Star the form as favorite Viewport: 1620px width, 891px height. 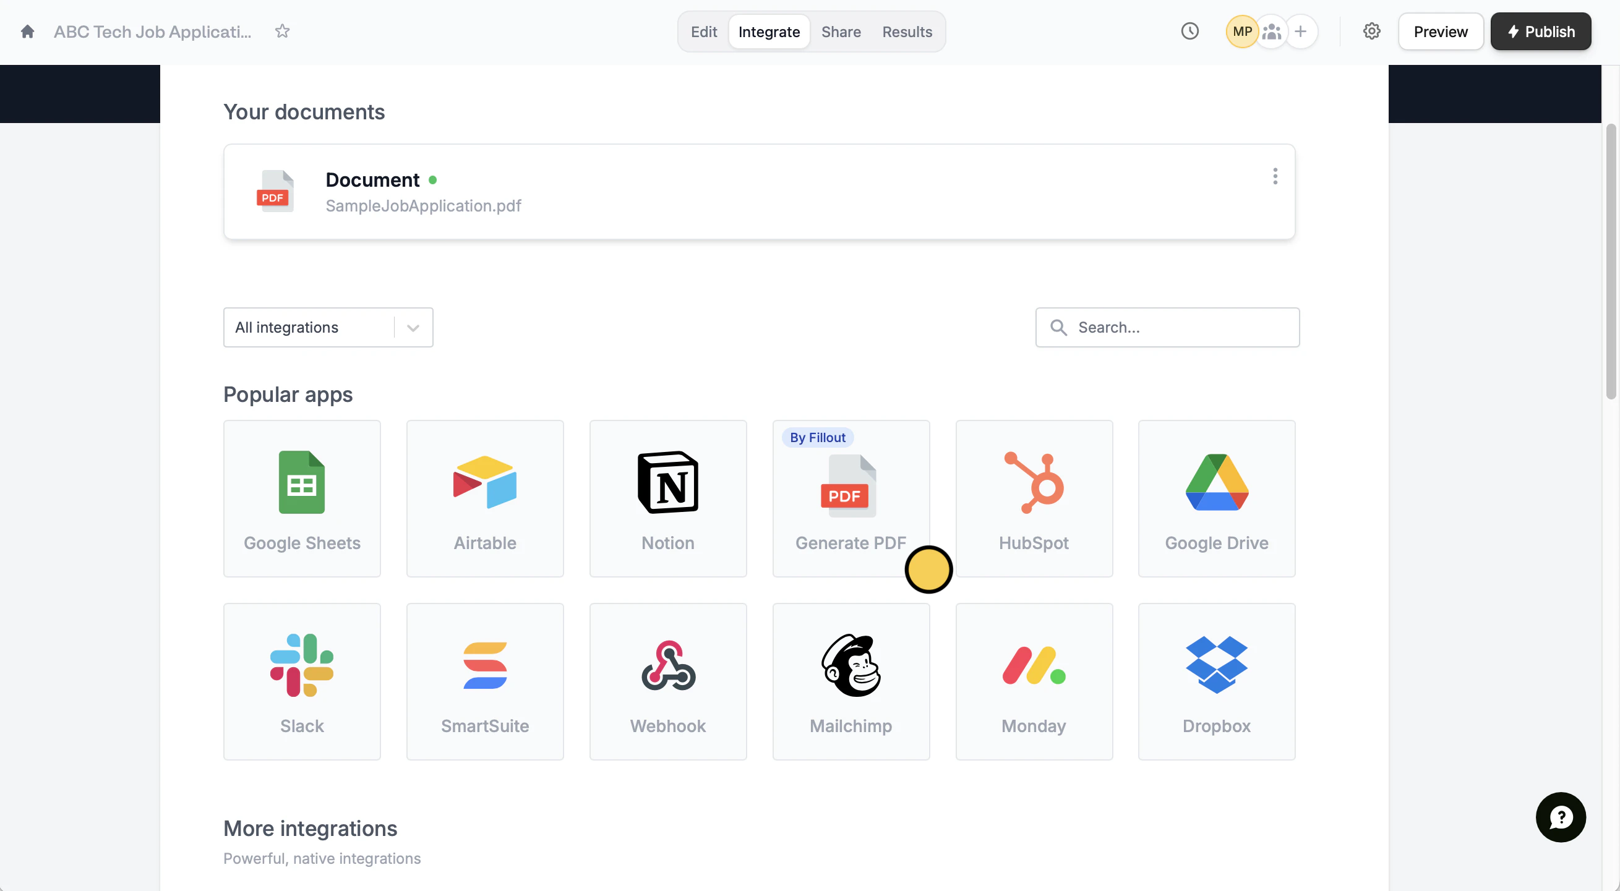point(282,32)
